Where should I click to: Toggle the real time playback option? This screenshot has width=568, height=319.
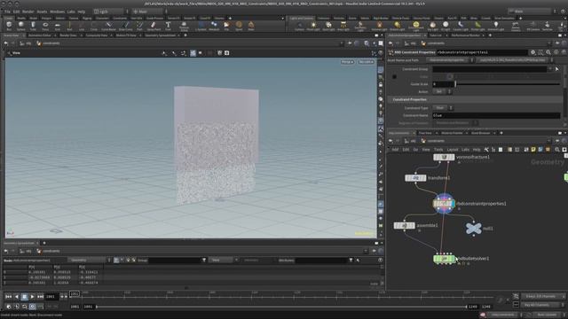tap(32, 307)
